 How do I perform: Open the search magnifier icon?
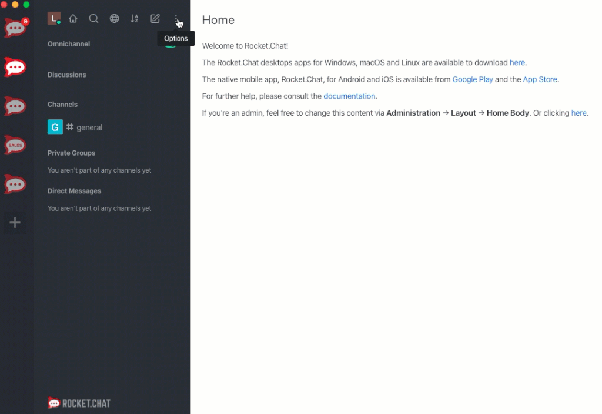tap(93, 18)
